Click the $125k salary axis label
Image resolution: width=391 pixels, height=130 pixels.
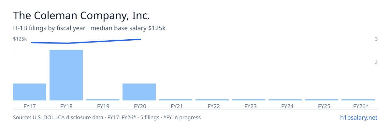point(20,39)
